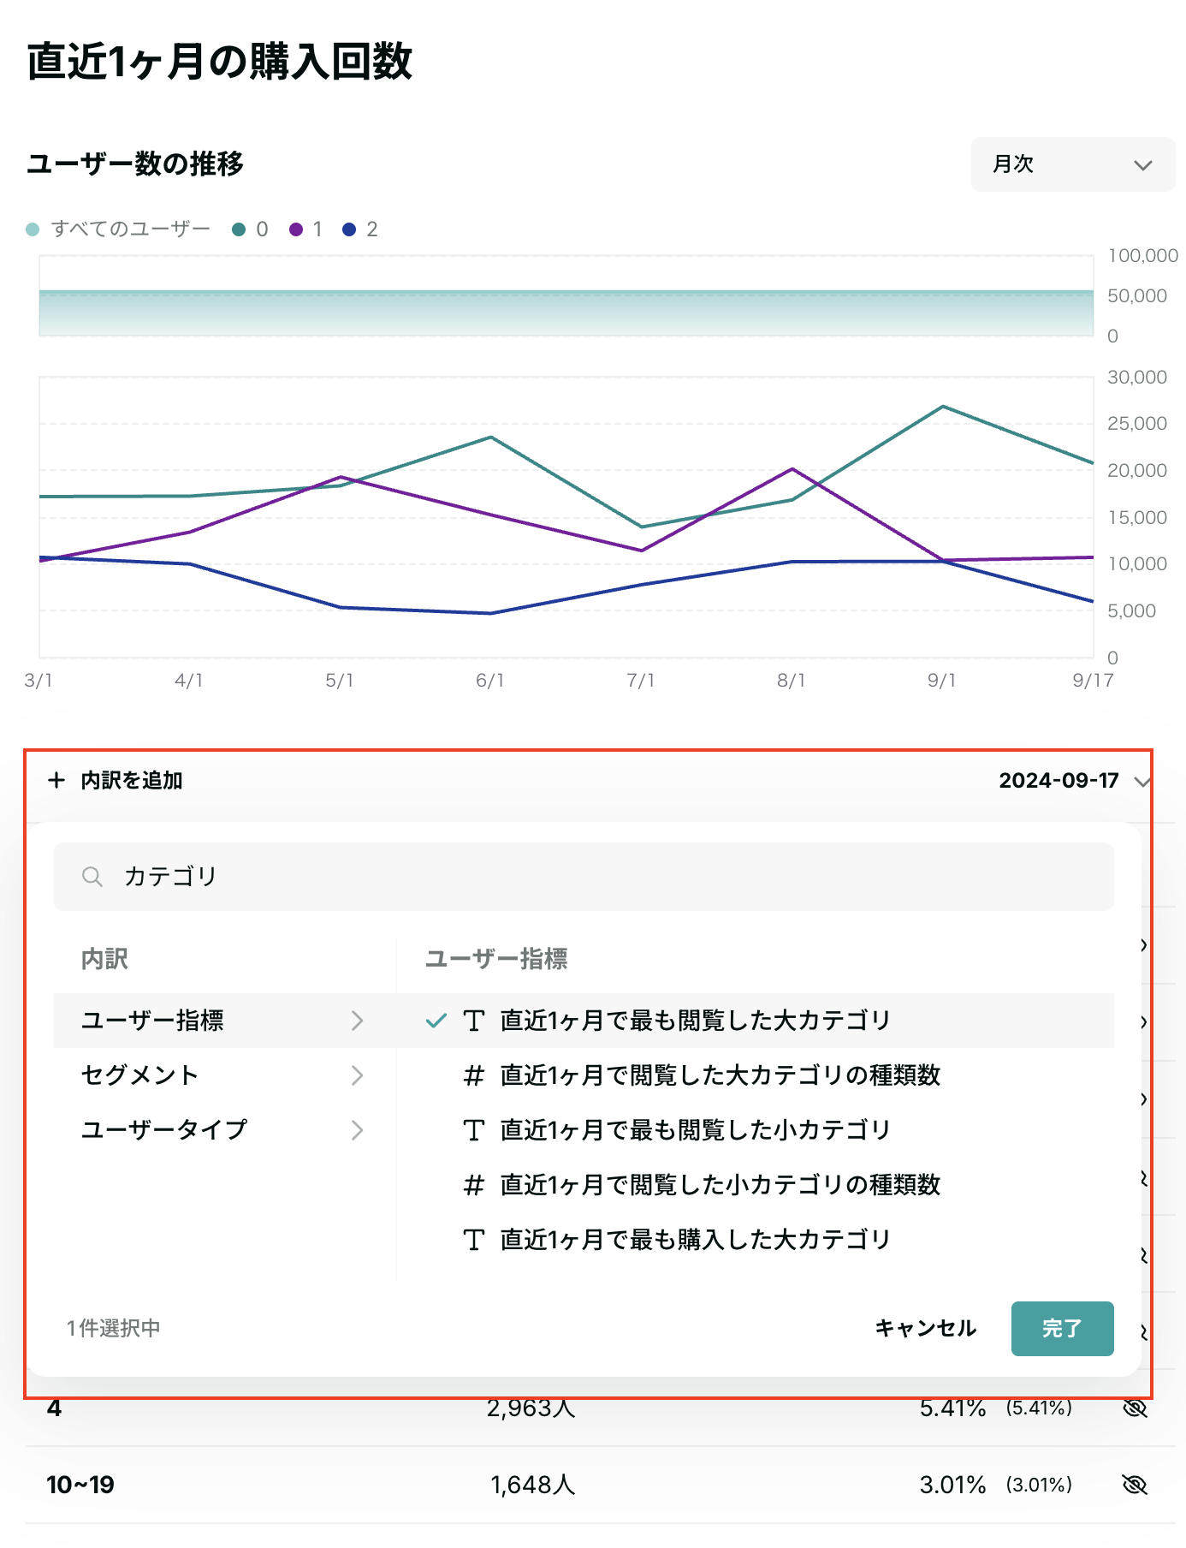Select 直近1ヶ月で閲覧した大カテゴリの種類数
1186x1548 pixels.
(x=756, y=1075)
